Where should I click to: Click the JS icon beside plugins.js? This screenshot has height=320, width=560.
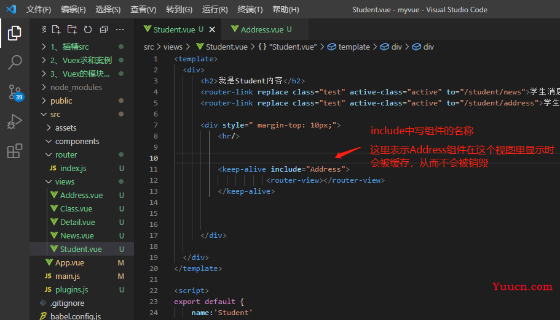tap(48, 289)
